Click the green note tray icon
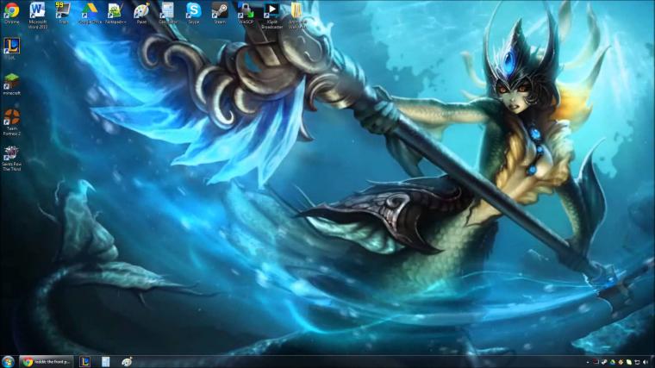Screen dimensions: 655x368 click(x=629, y=362)
